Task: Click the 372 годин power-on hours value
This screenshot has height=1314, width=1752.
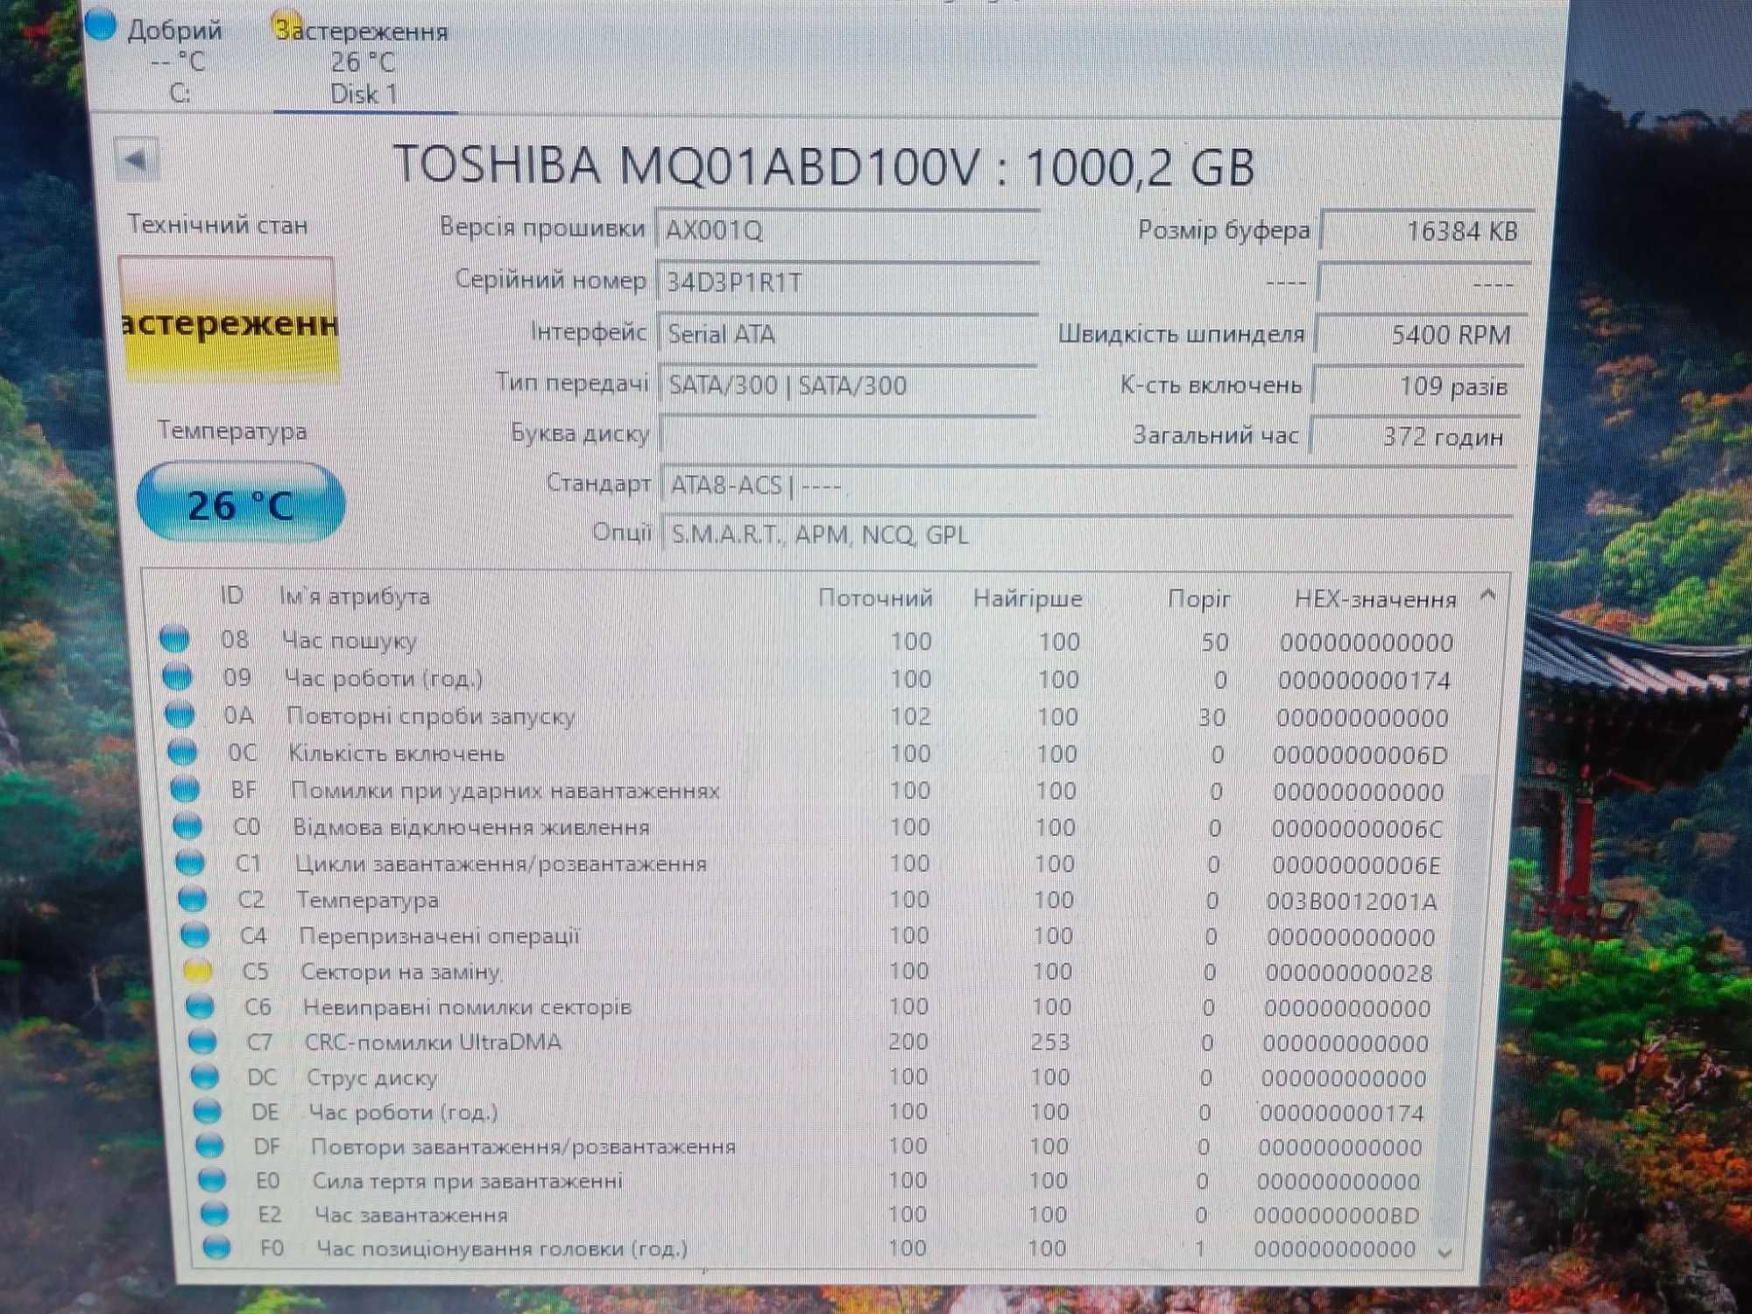Action: (x=1415, y=436)
